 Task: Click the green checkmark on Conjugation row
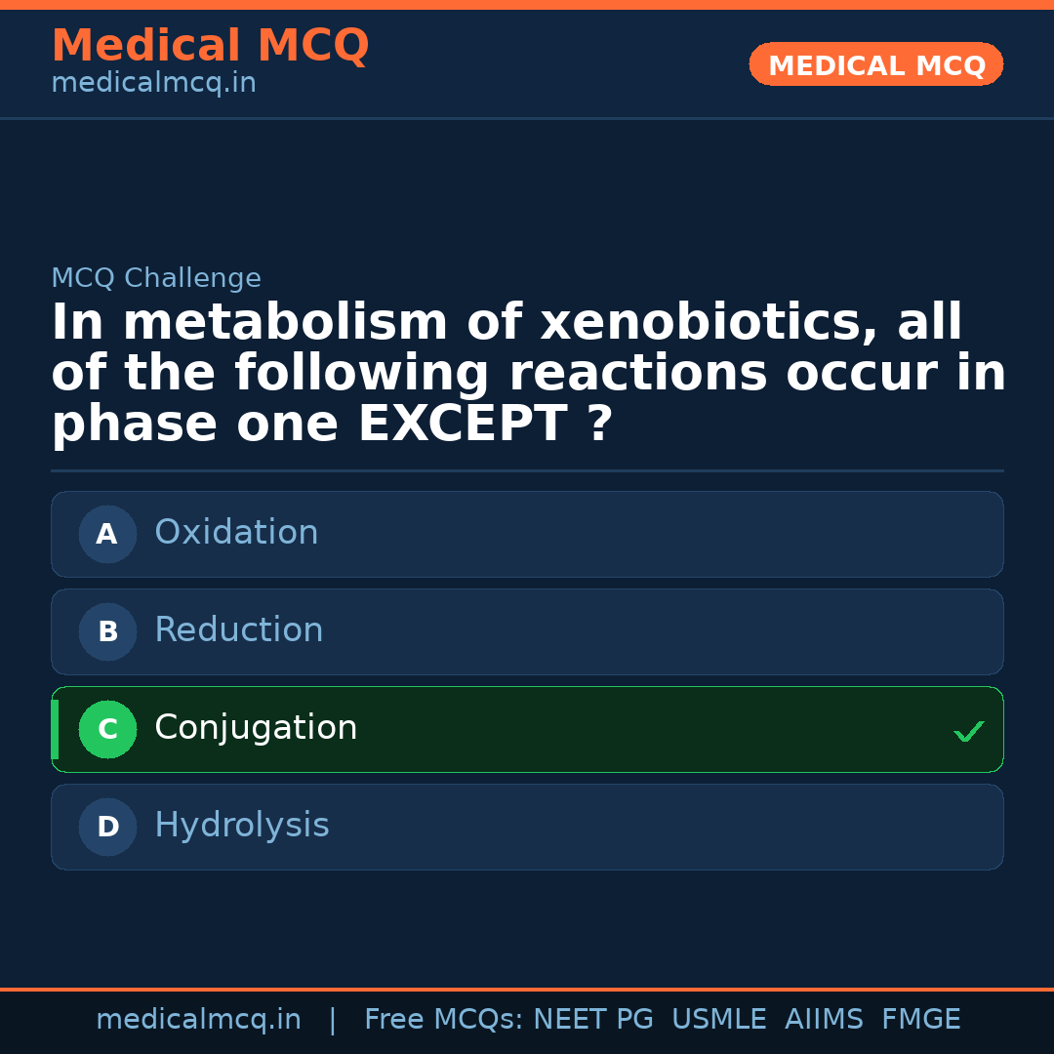(x=968, y=731)
